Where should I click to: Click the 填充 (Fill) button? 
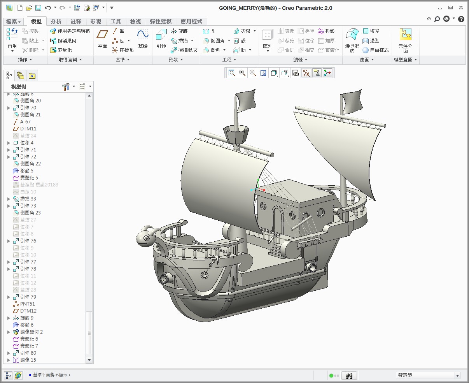pyautogui.click(x=371, y=31)
